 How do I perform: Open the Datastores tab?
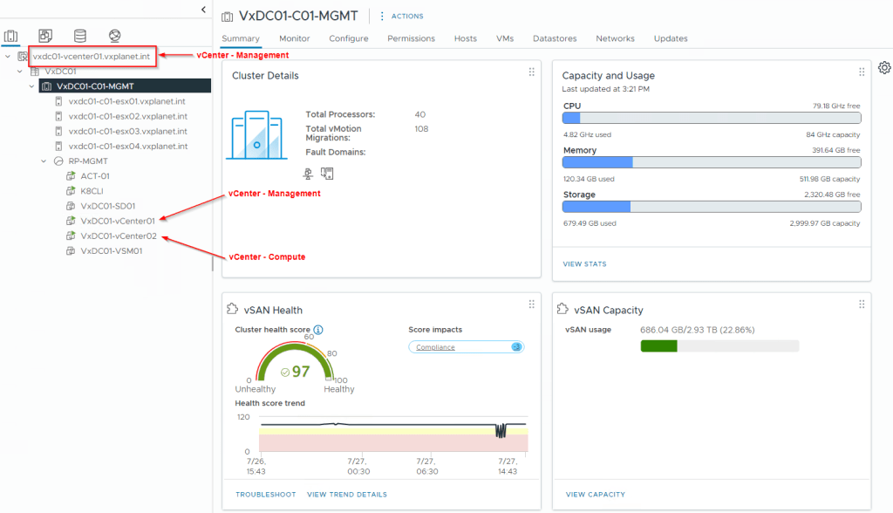555,38
